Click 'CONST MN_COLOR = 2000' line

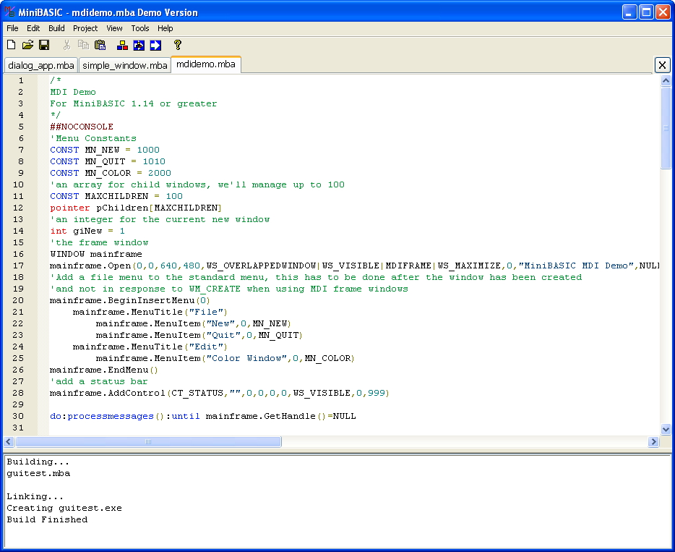pyautogui.click(x=111, y=173)
